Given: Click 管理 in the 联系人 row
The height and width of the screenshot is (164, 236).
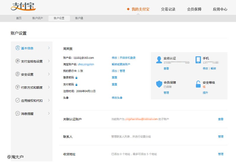Looking at the screenshot, I should (221, 137).
